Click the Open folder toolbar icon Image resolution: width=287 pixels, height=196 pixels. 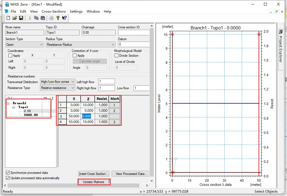[15, 18]
